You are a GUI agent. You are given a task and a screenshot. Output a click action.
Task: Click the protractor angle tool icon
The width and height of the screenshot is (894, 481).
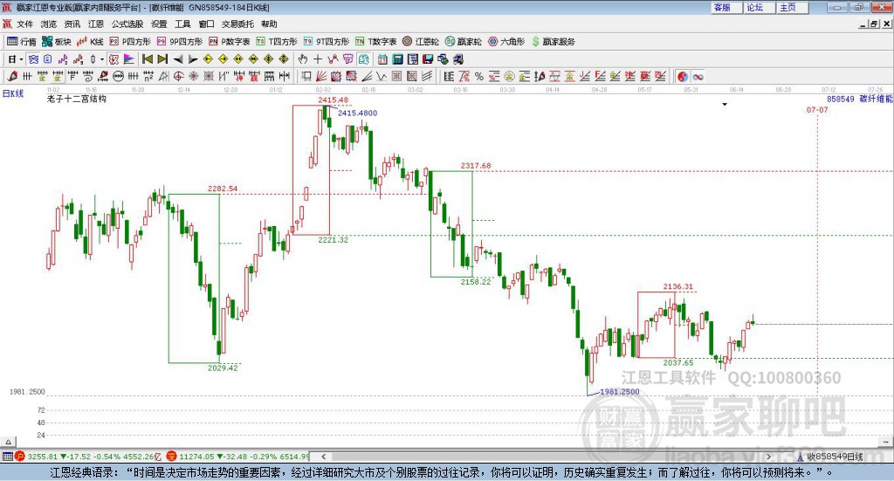163,76
